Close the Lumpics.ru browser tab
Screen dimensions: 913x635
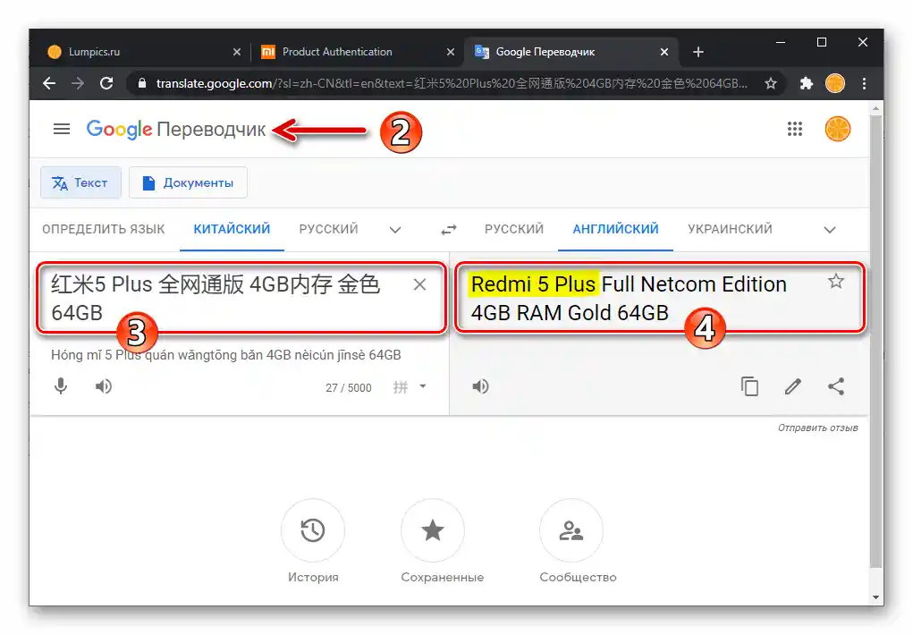tap(236, 52)
